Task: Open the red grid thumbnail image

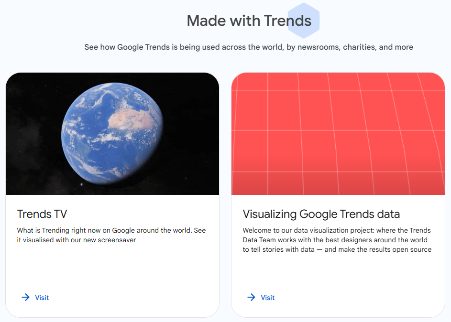Action: [x=338, y=133]
